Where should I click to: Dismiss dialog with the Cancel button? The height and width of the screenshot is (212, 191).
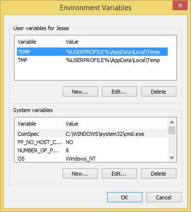(164, 197)
